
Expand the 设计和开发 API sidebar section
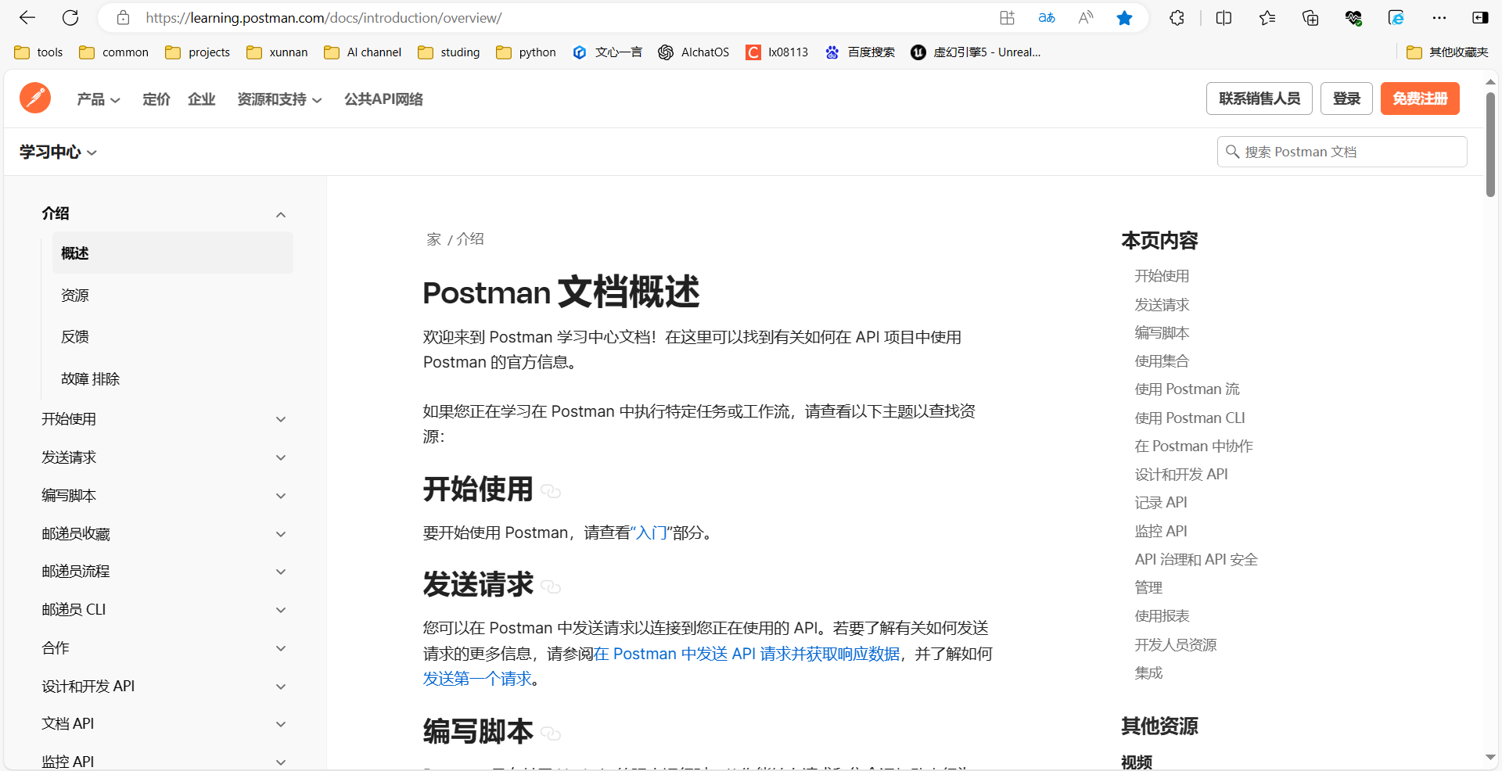pyautogui.click(x=281, y=687)
